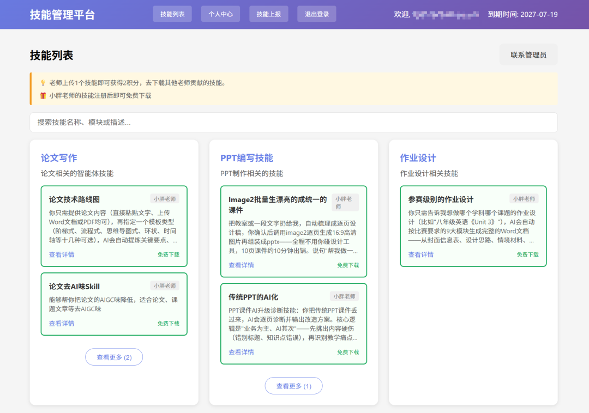Screen dimensions: 589x413
Task: Click the 作业设计 category heading
Action: [x=418, y=158]
